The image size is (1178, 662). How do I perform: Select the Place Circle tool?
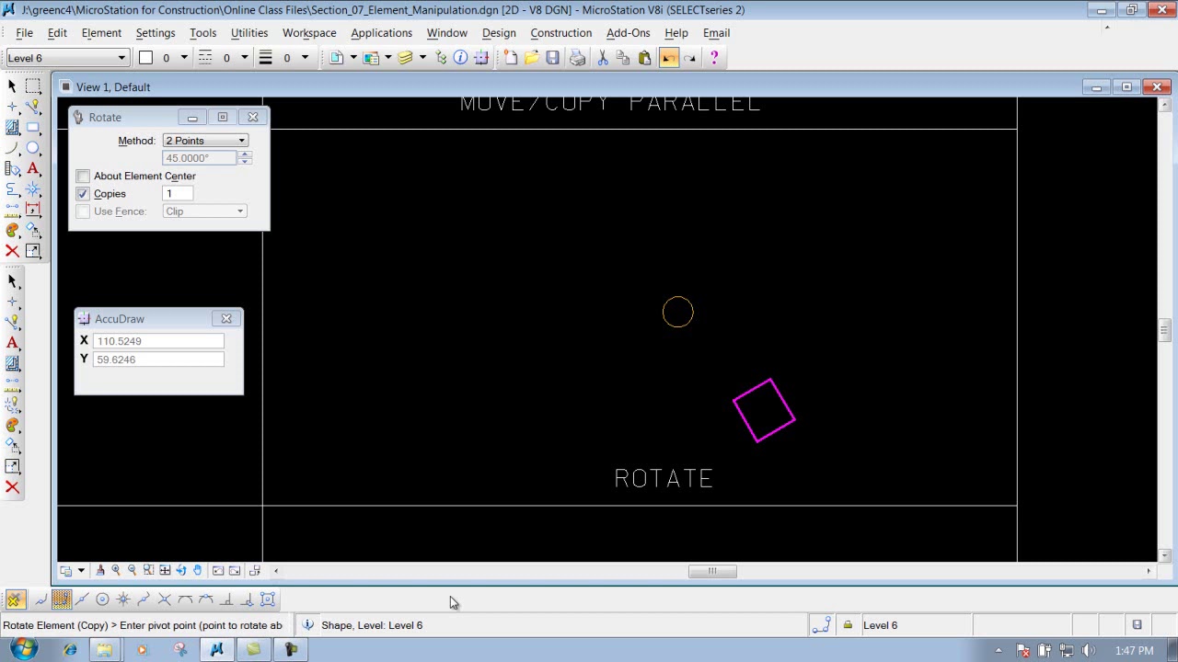[33, 148]
